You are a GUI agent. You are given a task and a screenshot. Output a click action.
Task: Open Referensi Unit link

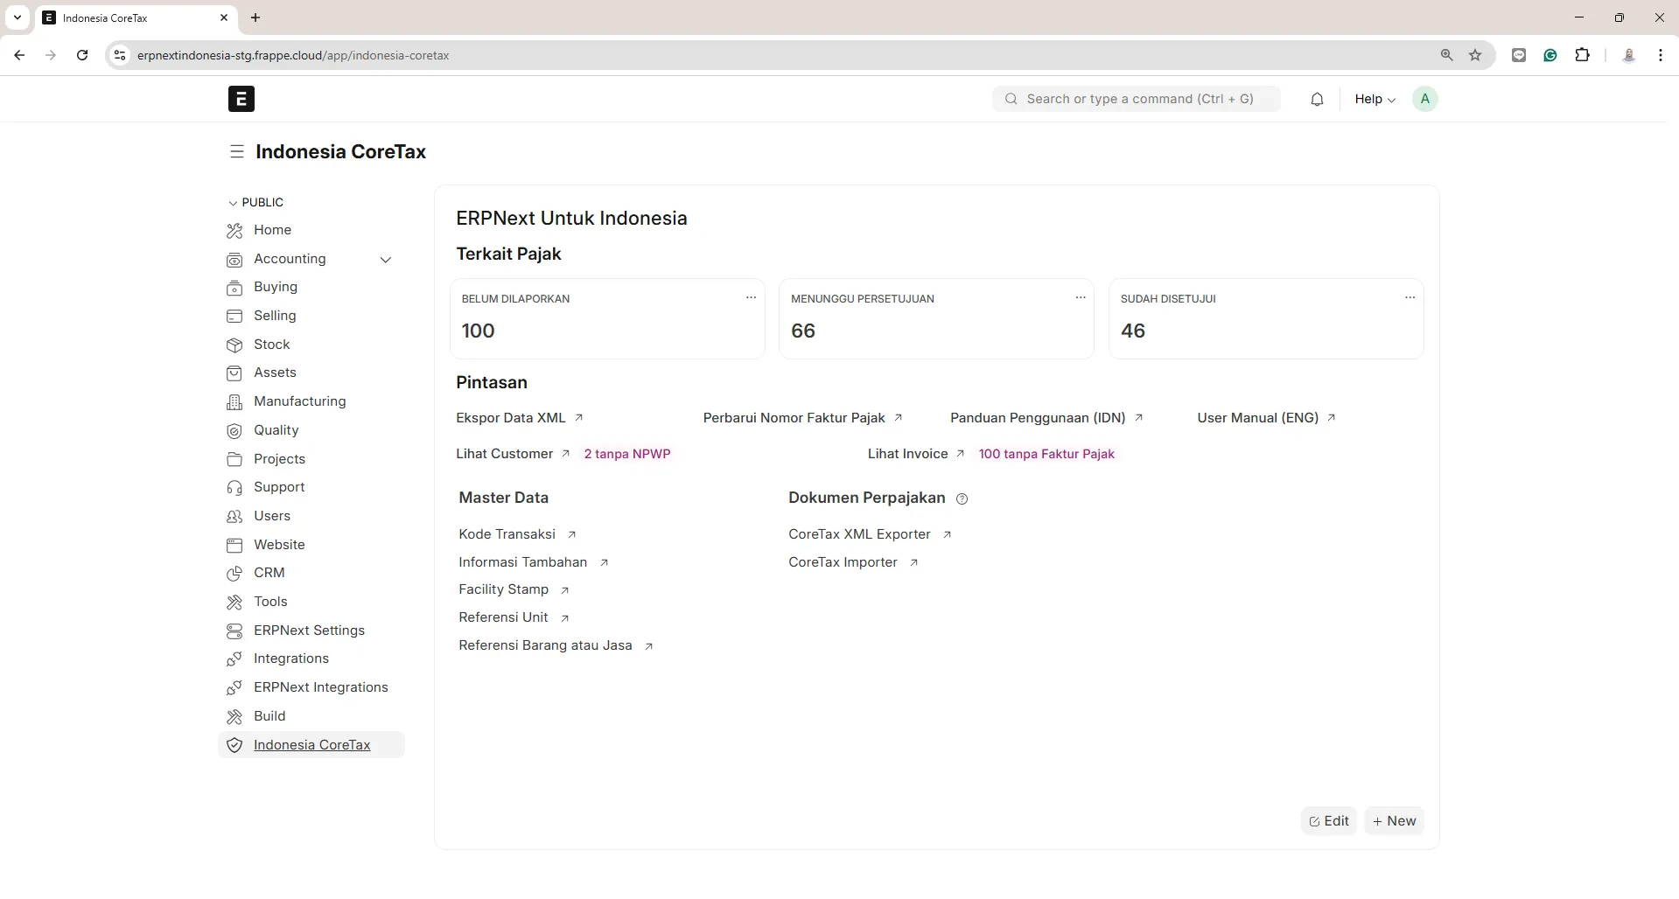[514, 617]
